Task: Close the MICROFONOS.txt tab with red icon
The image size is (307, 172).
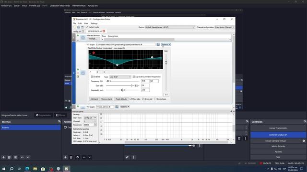Action: [104, 31]
